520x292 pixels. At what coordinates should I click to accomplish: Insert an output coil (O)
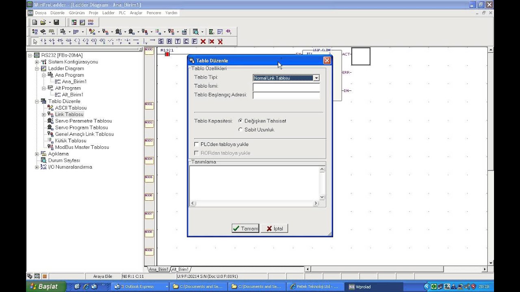(x=77, y=41)
